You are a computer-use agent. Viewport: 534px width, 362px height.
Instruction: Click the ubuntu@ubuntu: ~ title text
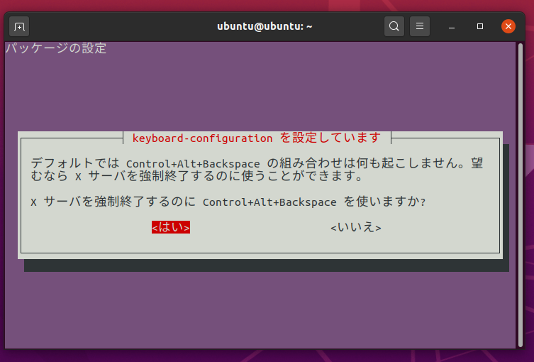click(265, 26)
